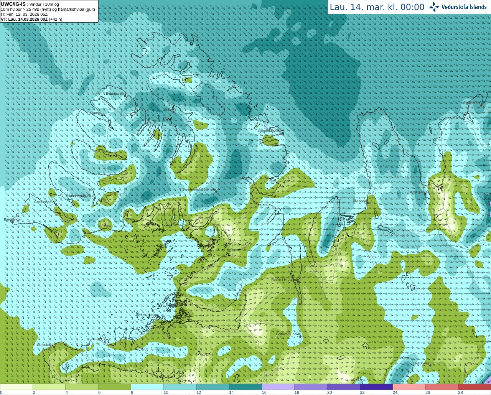Select the Hveravellir station label
The height and width of the screenshot is (395, 491).
(421, 363)
